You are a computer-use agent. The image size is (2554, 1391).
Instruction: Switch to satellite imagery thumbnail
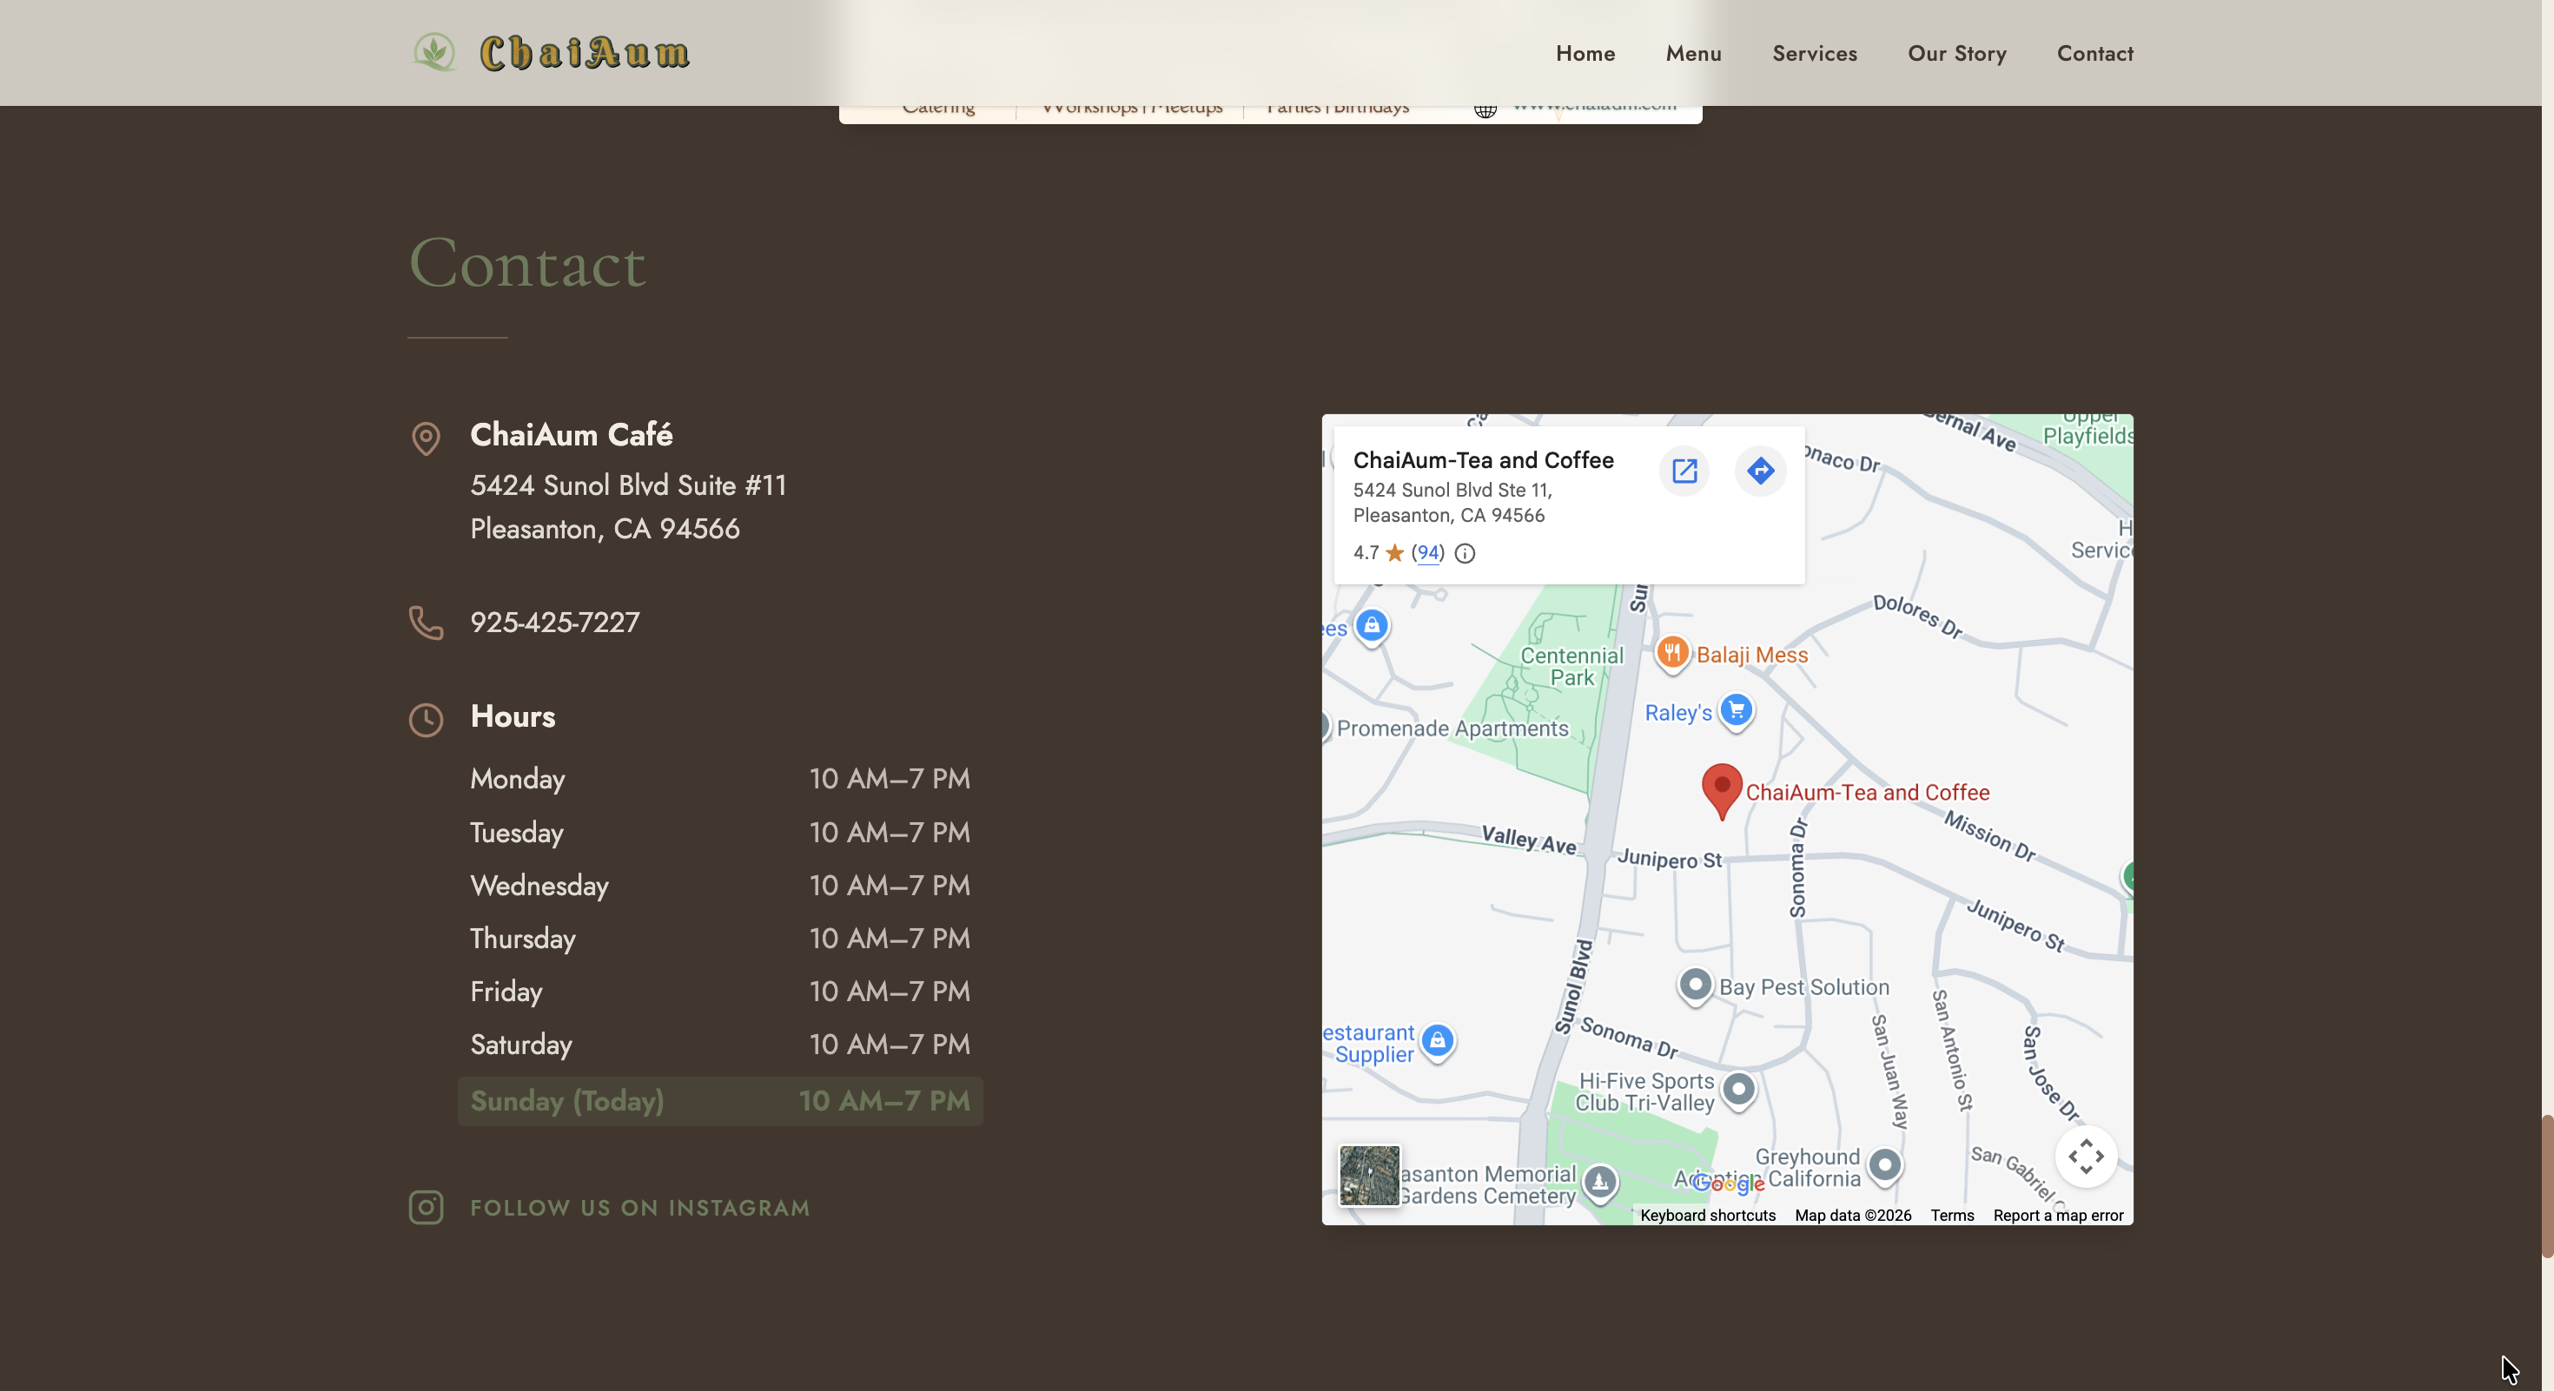tap(1369, 1175)
